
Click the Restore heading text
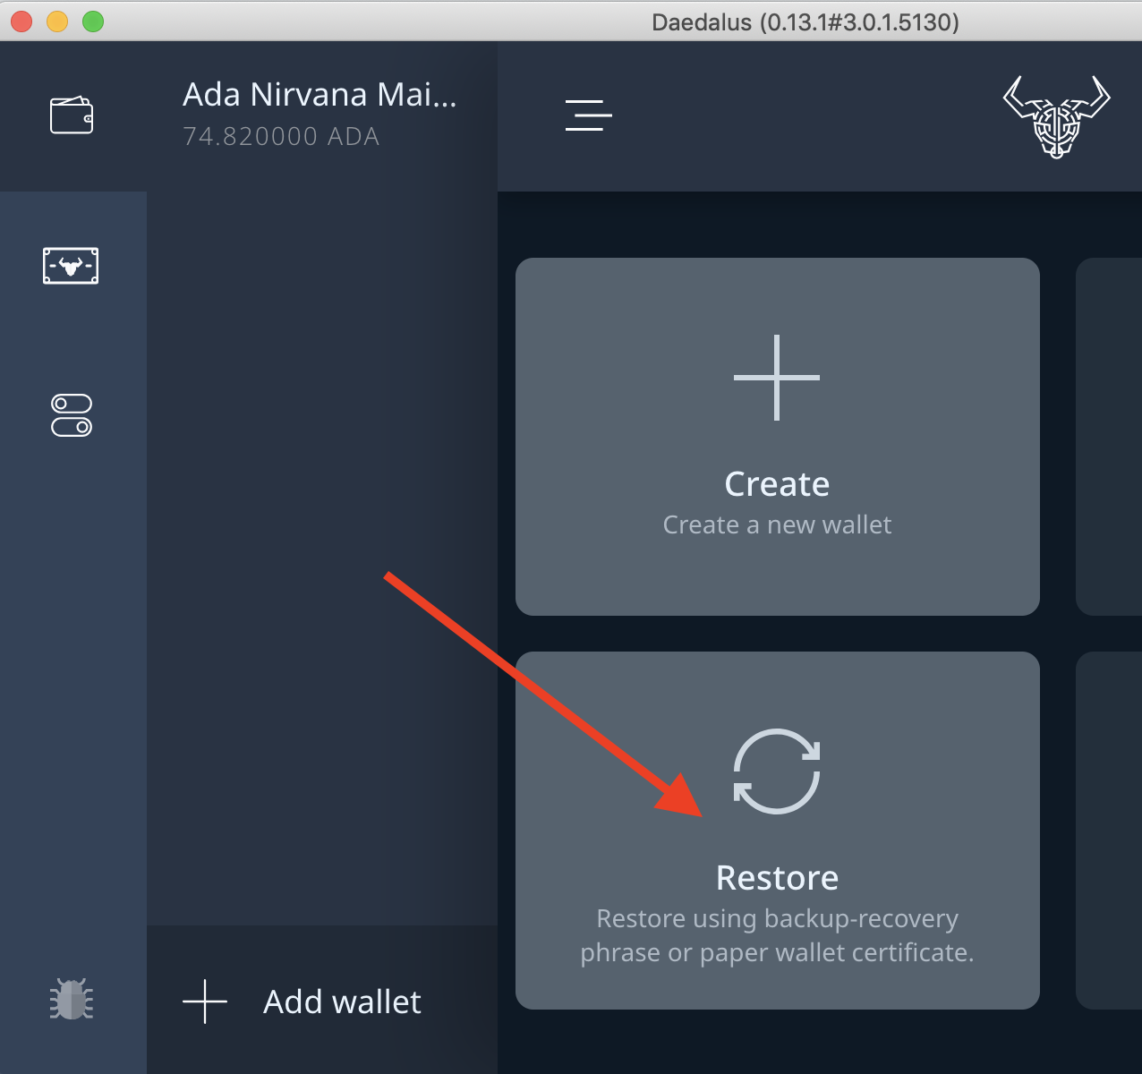coord(776,878)
